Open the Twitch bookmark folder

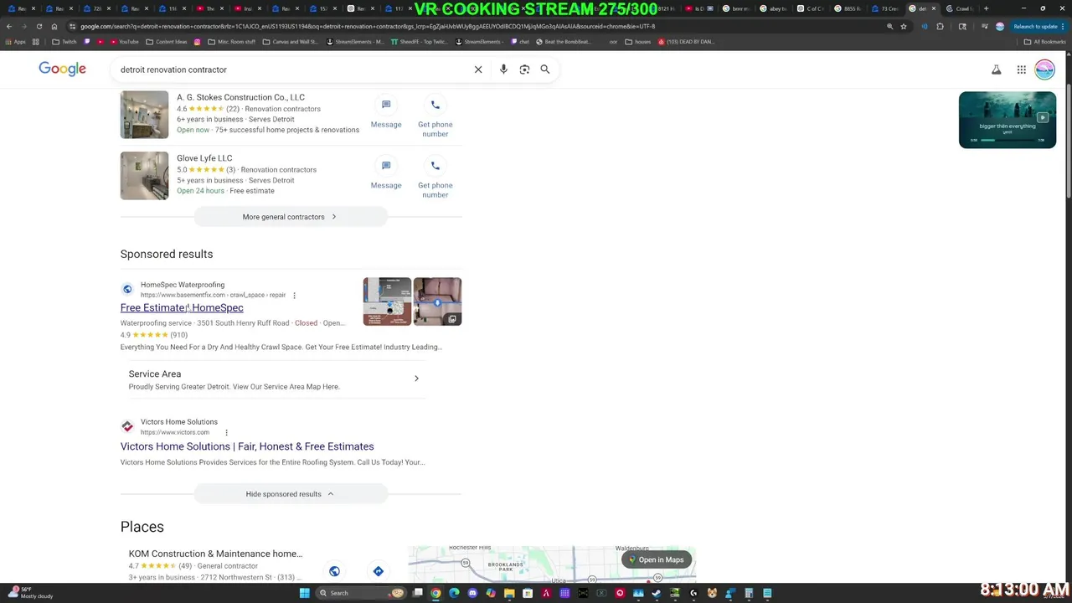tap(64, 42)
